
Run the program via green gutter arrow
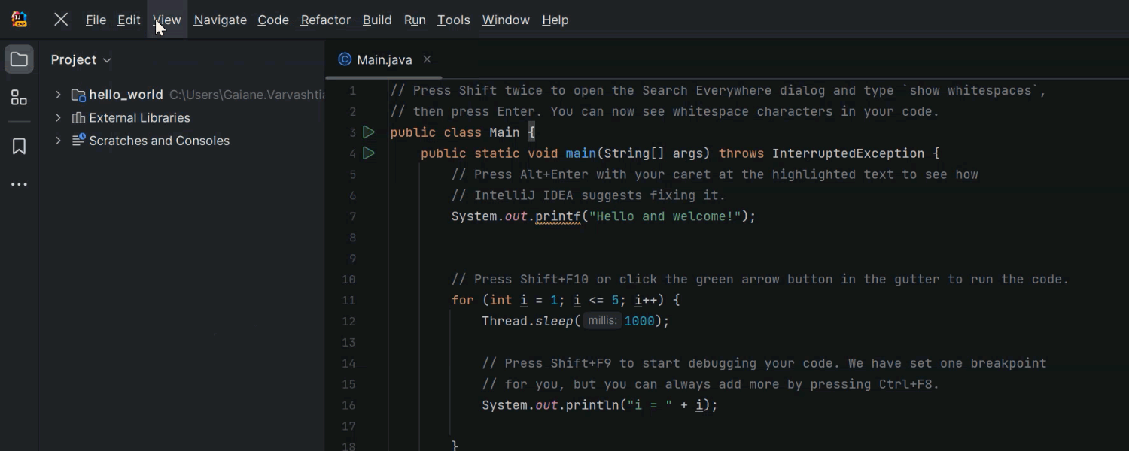click(368, 132)
